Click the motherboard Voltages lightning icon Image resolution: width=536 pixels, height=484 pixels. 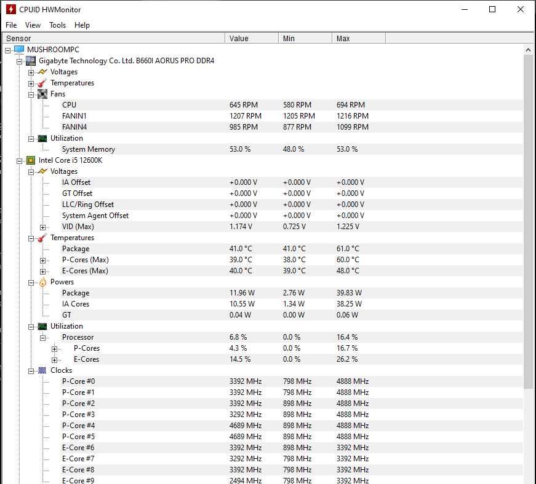[42, 72]
